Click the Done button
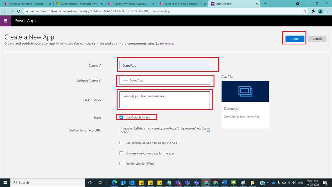The width and height of the screenshot is (332, 187). pyautogui.click(x=294, y=39)
